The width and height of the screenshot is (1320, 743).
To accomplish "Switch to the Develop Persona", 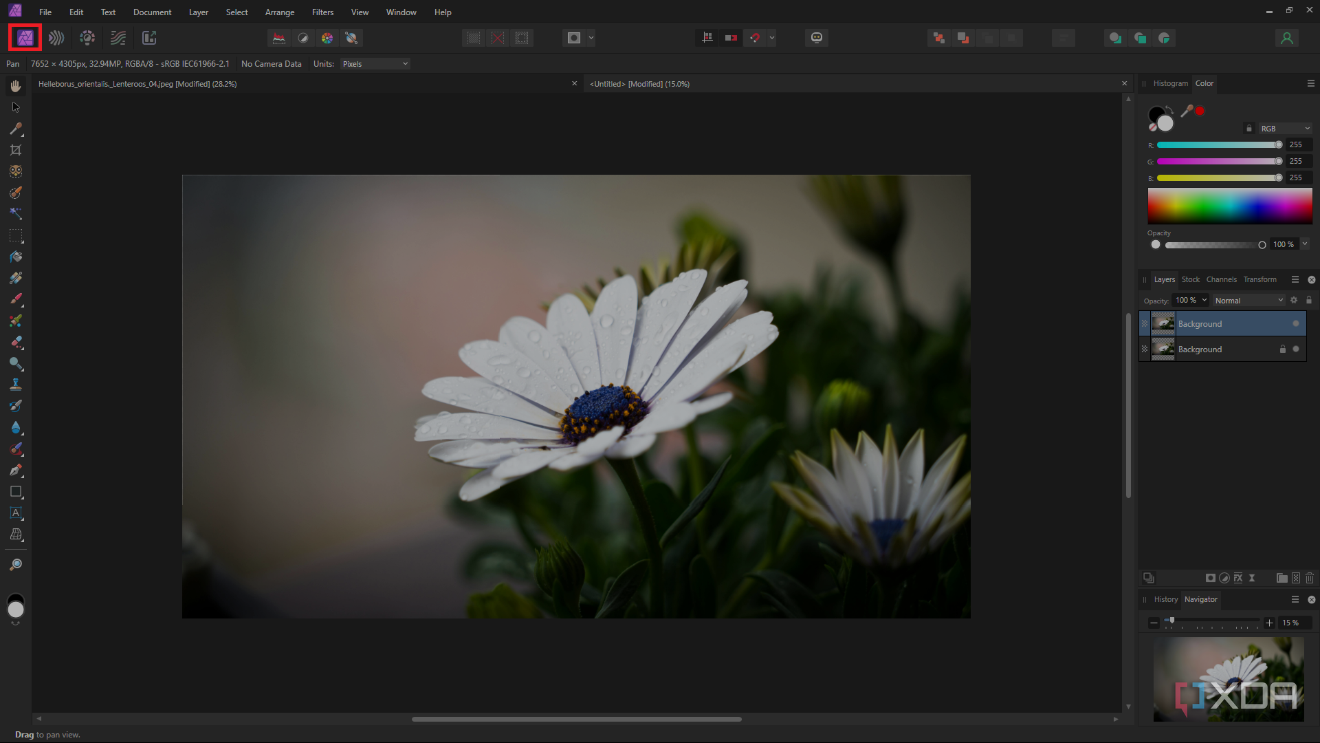I will 87,38.
